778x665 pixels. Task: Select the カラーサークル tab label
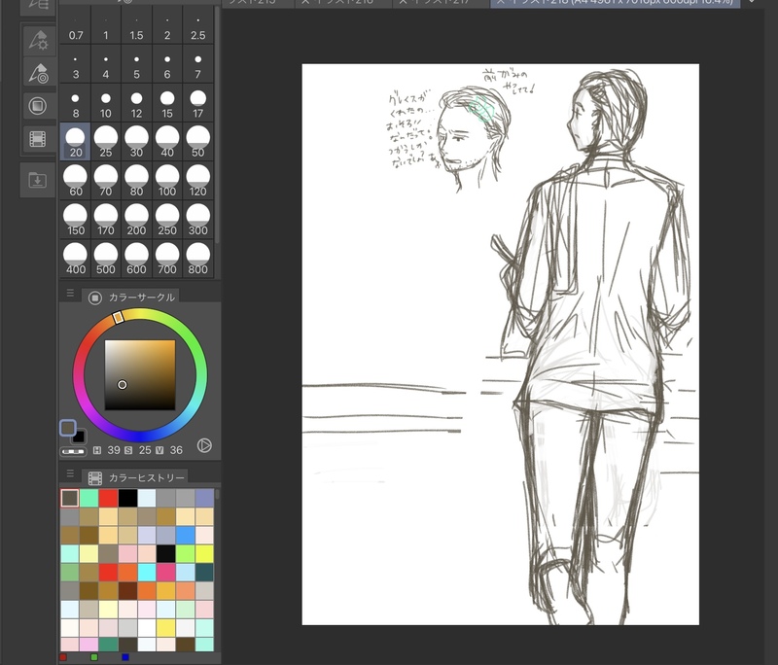(141, 297)
